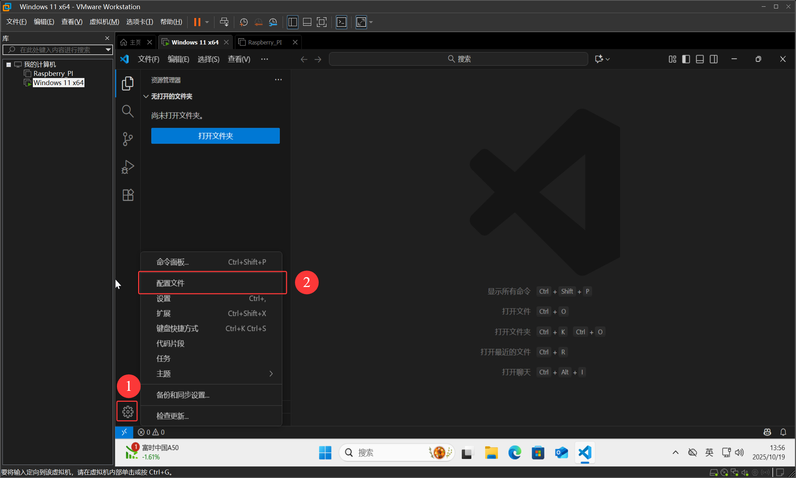Open Source Control view in activity bar
796x478 pixels.
pos(128,139)
